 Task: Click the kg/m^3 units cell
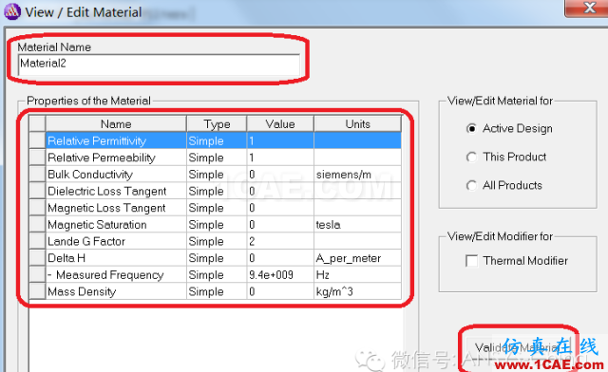coord(357,291)
